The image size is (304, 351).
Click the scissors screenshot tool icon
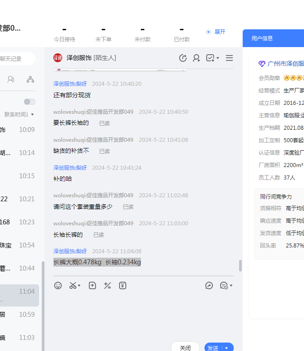[73, 286]
